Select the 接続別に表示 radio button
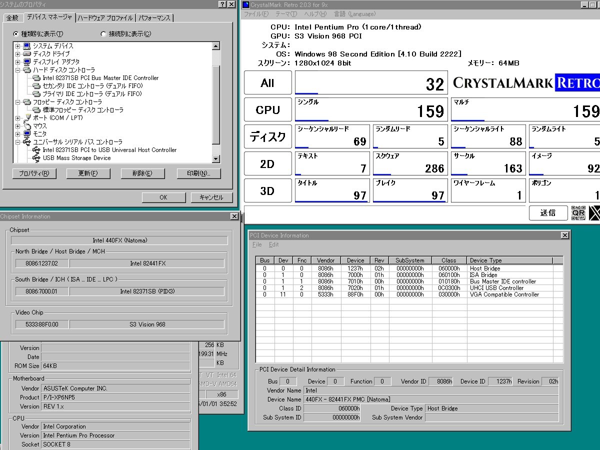This screenshot has width=600, height=450. (103, 34)
